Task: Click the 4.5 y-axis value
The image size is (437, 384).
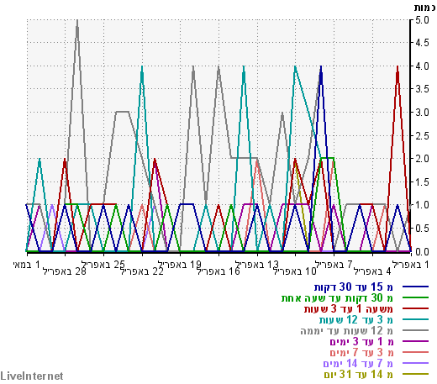Action: click(x=423, y=43)
